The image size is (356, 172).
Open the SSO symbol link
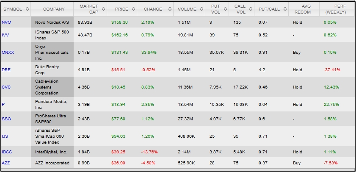[x=6, y=119]
